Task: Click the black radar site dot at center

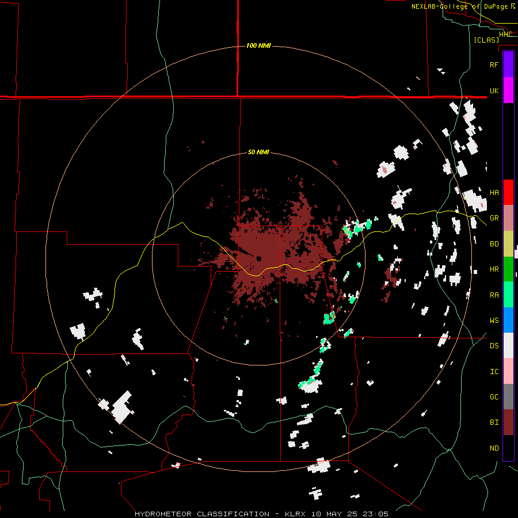Action: pyautogui.click(x=258, y=258)
